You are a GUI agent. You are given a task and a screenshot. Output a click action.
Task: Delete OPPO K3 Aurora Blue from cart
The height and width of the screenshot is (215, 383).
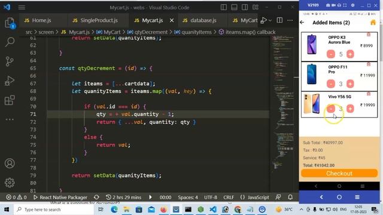pyautogui.click(x=369, y=35)
